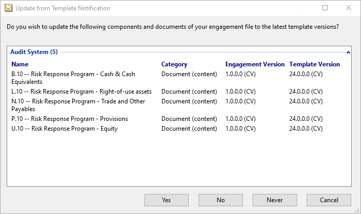Click template version 24.0.0.0 for U.10 Equity
The height and width of the screenshot is (214, 361).
pos(306,129)
